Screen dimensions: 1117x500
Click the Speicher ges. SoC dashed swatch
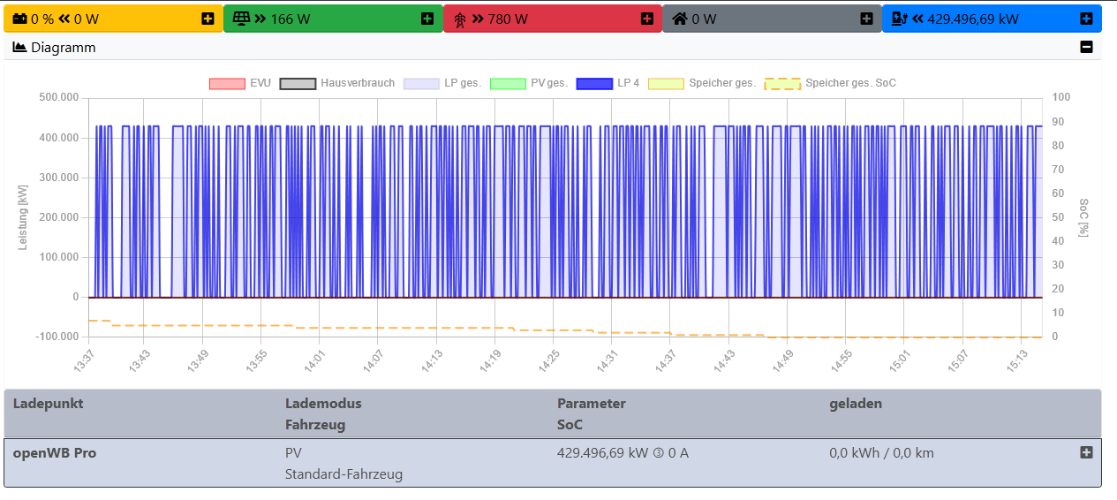pos(782,83)
